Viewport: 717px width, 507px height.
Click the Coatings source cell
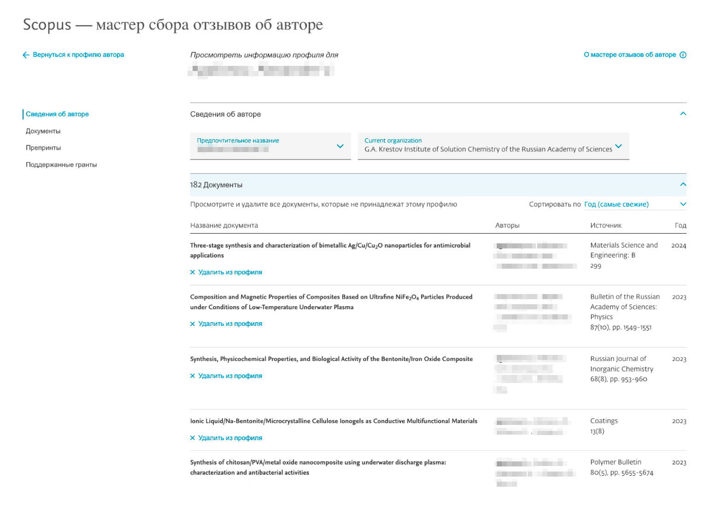coord(604,421)
